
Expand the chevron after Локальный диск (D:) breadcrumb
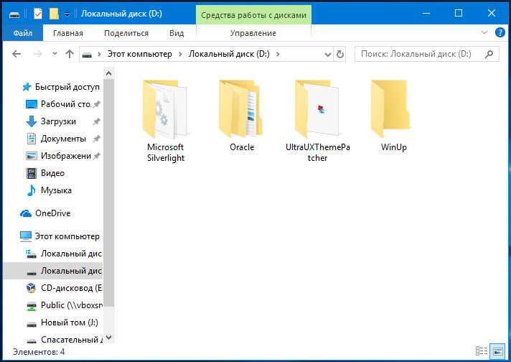tap(278, 54)
